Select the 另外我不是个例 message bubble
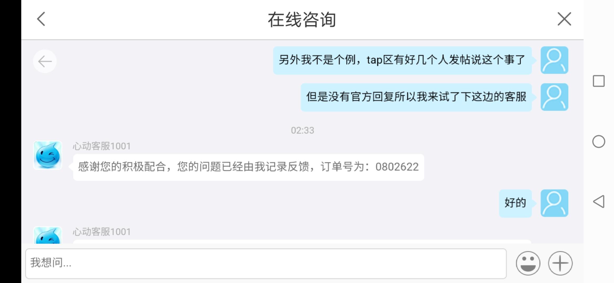 tap(402, 60)
